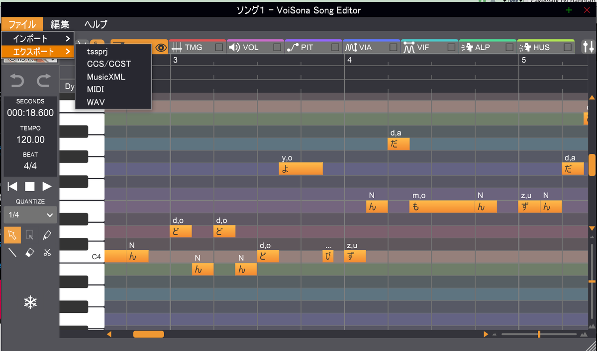597x351 pixels.
Task: Tick the ALP tab checkbox
Action: tap(509, 48)
